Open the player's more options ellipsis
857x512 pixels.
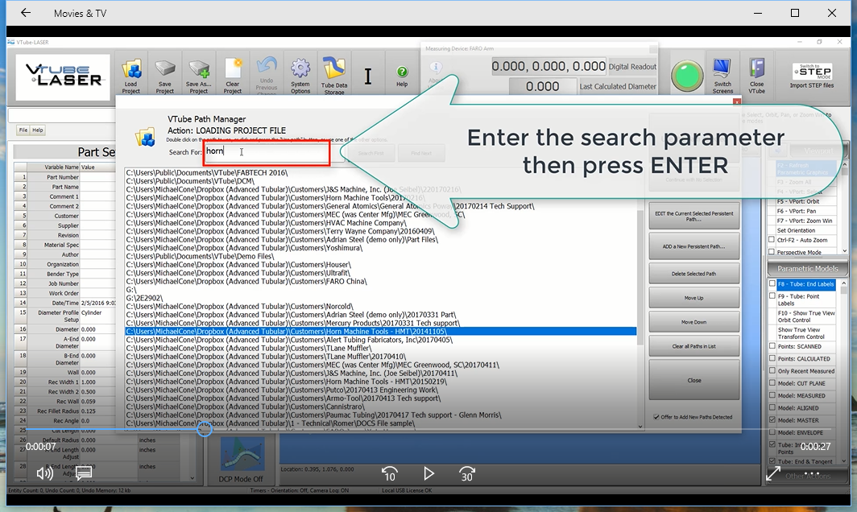click(x=812, y=473)
